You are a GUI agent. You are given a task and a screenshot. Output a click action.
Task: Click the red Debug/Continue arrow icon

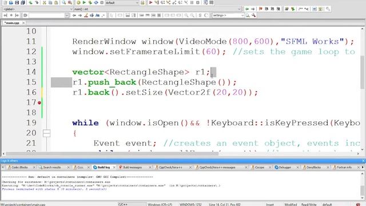pos(151,2)
